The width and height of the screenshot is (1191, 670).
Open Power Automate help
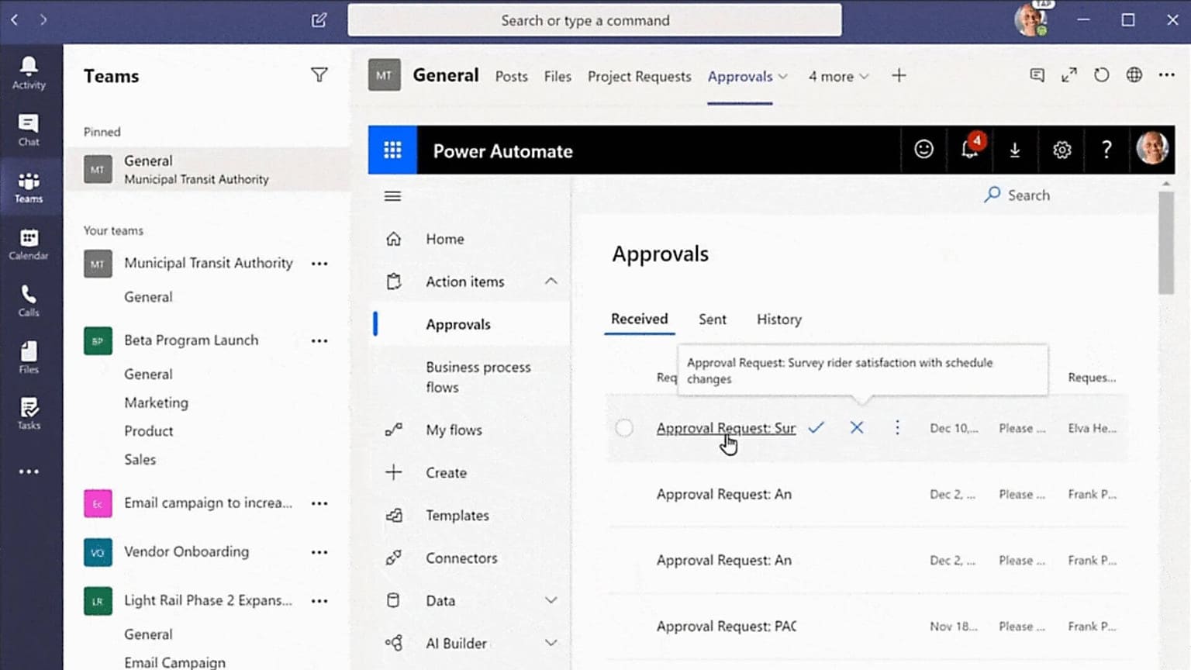click(x=1106, y=150)
